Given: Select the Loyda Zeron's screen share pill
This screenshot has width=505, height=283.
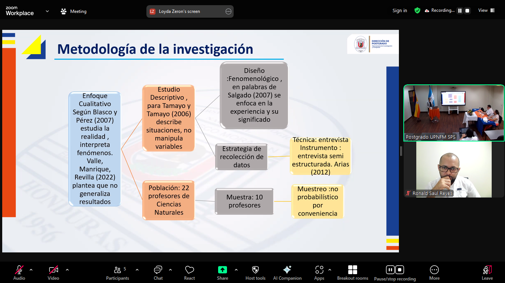Looking at the screenshot, I should pos(190,11).
